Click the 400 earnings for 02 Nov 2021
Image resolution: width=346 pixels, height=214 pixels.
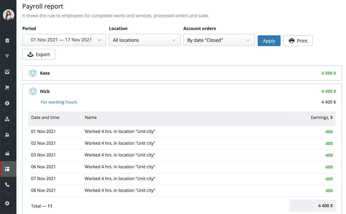[329, 143]
